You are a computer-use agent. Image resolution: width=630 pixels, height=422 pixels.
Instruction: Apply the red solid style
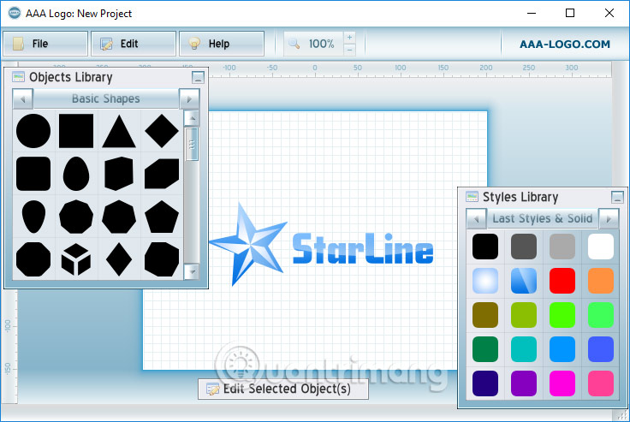562,281
